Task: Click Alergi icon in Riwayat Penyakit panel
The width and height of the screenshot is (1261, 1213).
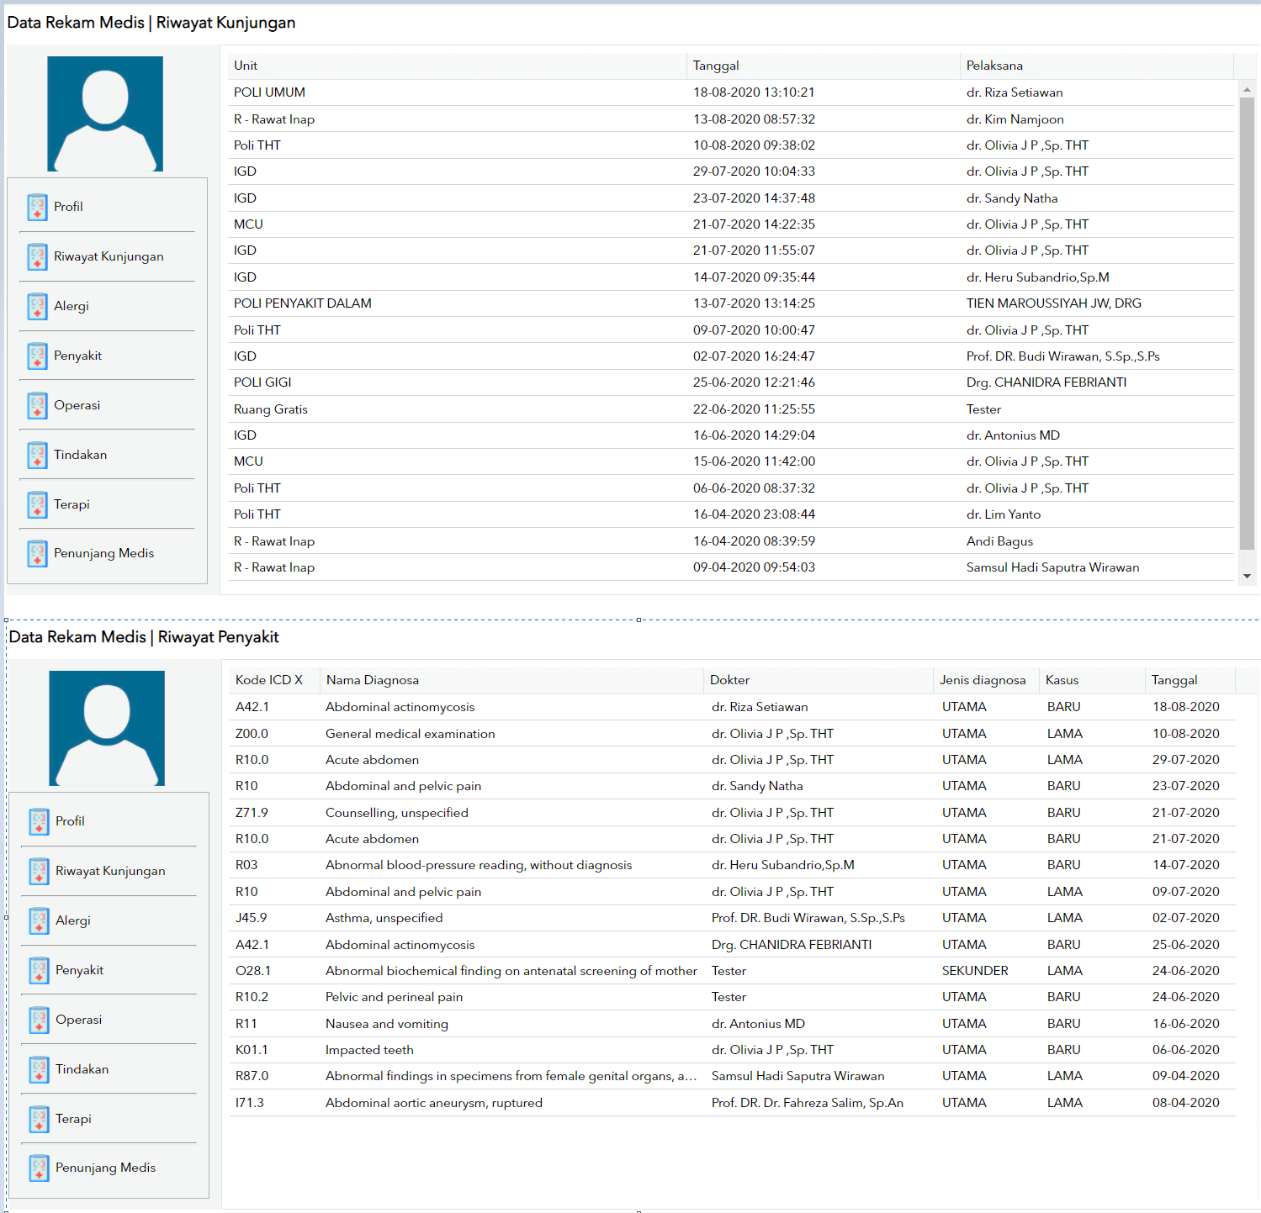Action: [39, 920]
